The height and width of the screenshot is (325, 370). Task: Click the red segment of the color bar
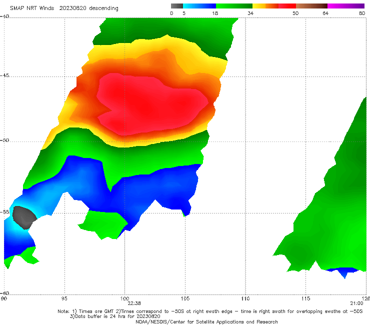(287, 6)
